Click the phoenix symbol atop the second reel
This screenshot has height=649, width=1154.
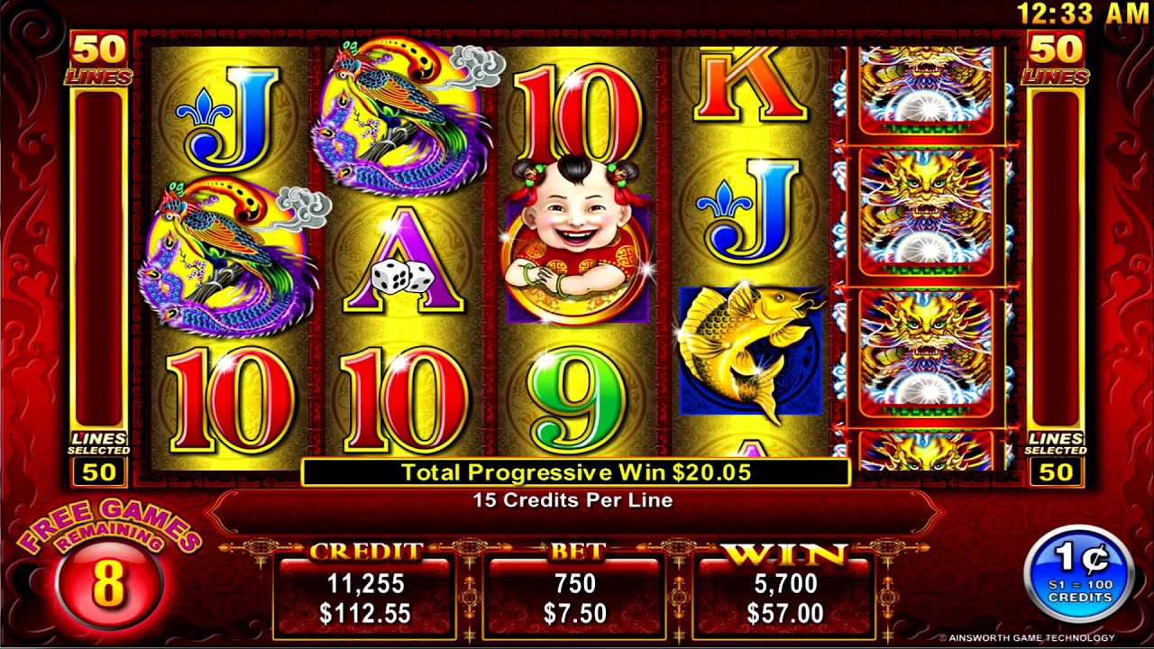pyautogui.click(x=406, y=114)
